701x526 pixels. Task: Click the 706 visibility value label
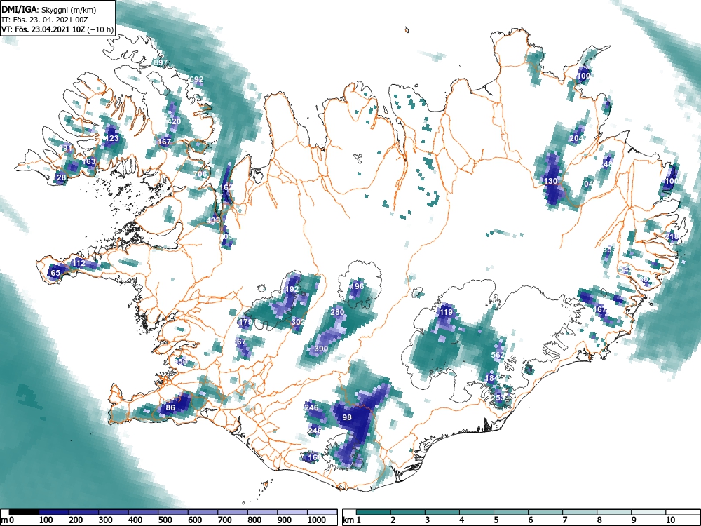click(x=200, y=174)
